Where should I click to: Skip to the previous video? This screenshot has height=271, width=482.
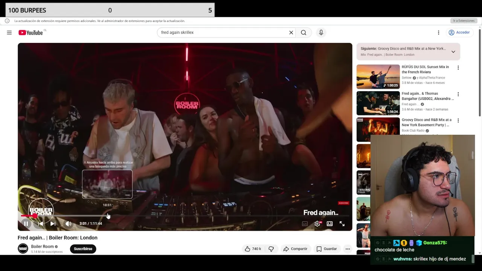point(40,224)
